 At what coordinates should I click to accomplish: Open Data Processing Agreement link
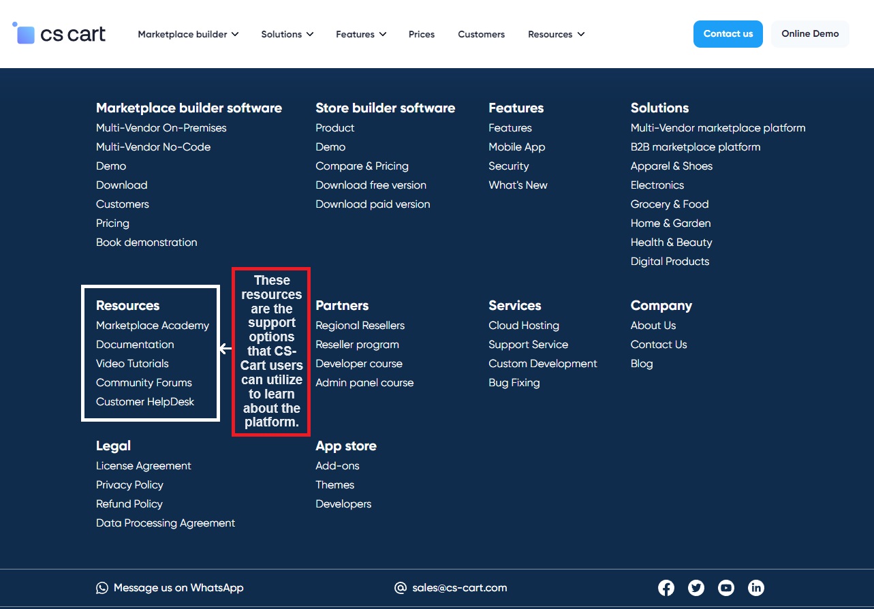pyautogui.click(x=166, y=523)
